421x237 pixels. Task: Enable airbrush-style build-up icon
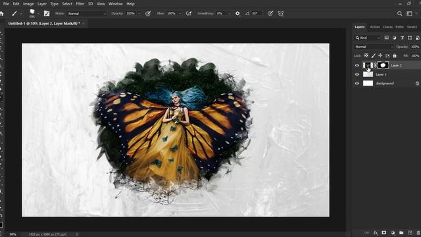[x=189, y=13]
